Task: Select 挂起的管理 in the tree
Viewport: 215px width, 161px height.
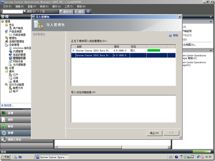Action: (x=19, y=55)
